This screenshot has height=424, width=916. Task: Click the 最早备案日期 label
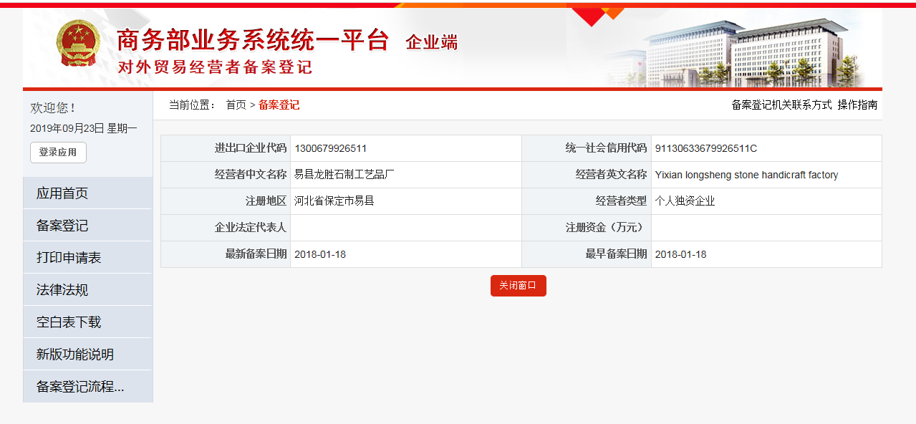click(616, 254)
